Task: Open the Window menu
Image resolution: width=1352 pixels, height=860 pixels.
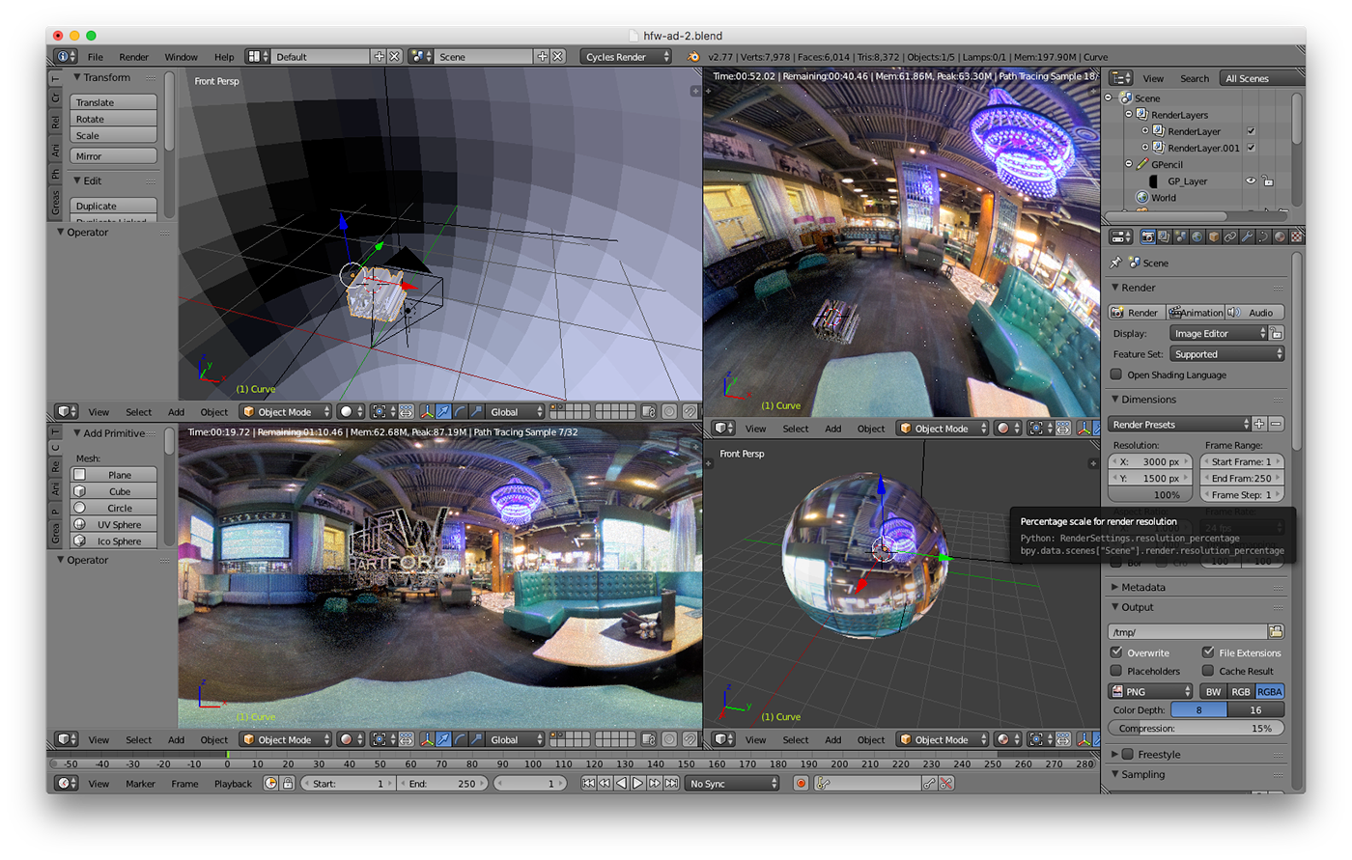Action: coord(181,57)
